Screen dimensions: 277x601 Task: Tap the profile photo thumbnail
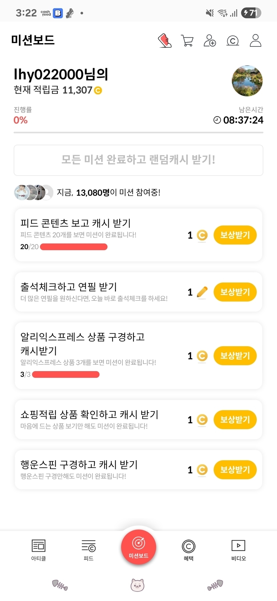point(247,81)
